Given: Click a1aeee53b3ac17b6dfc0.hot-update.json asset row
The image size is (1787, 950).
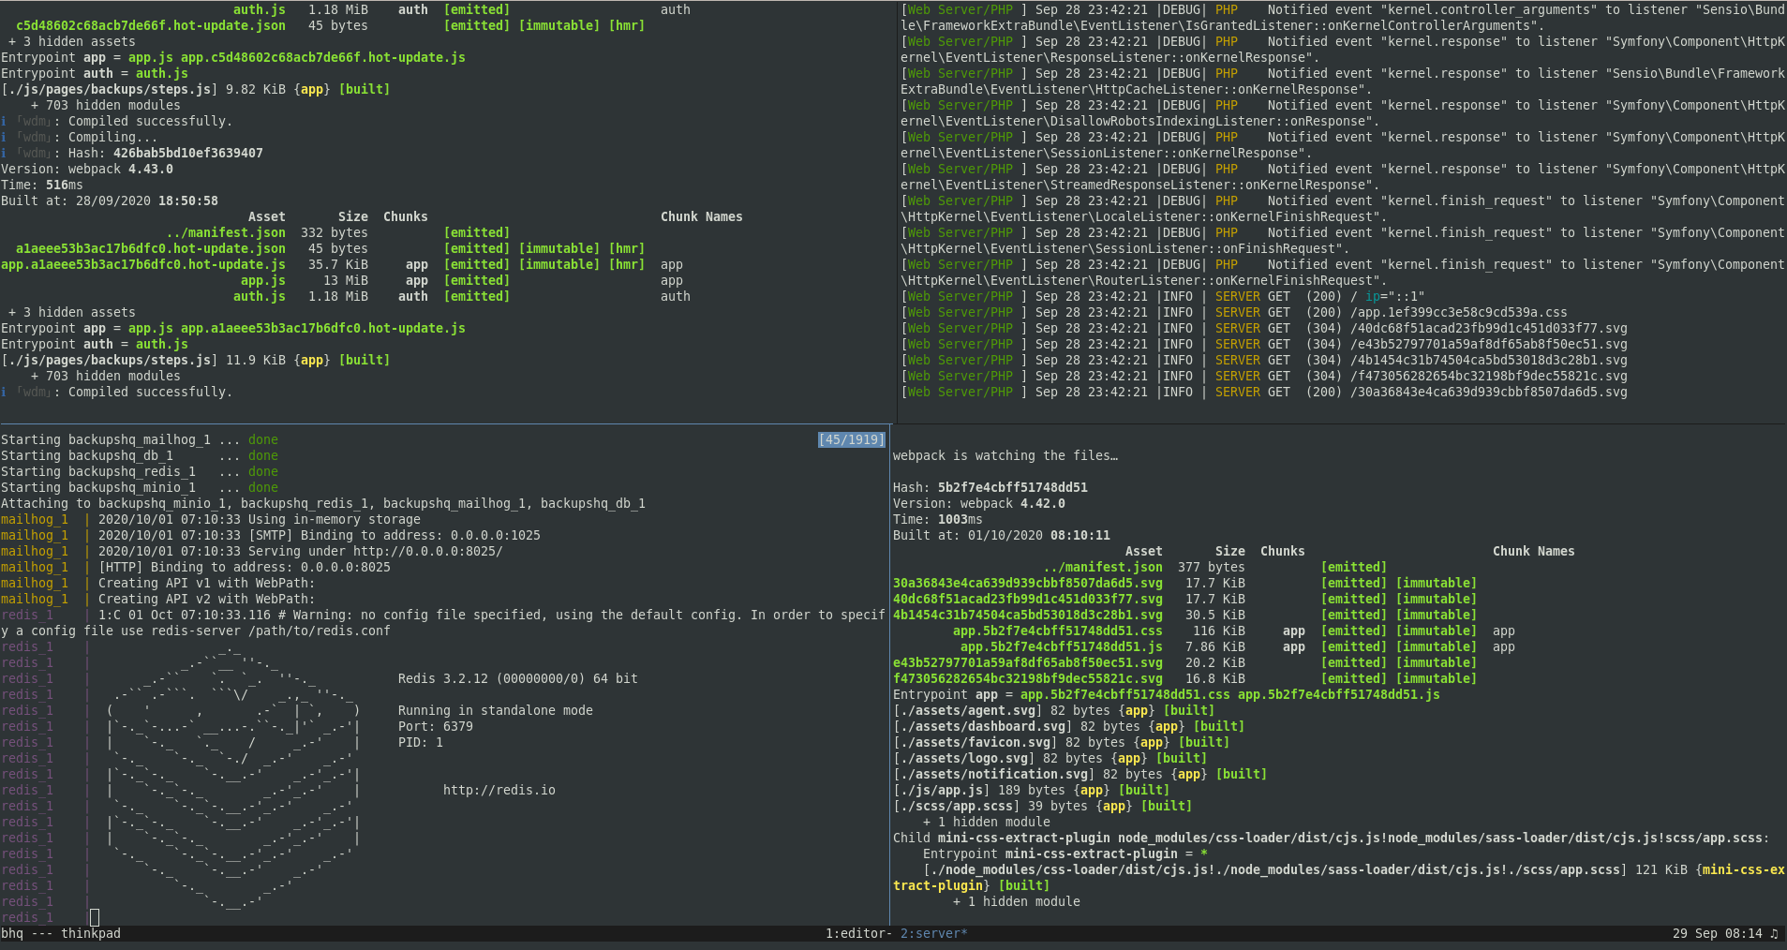Looking at the screenshot, I should point(331,248).
